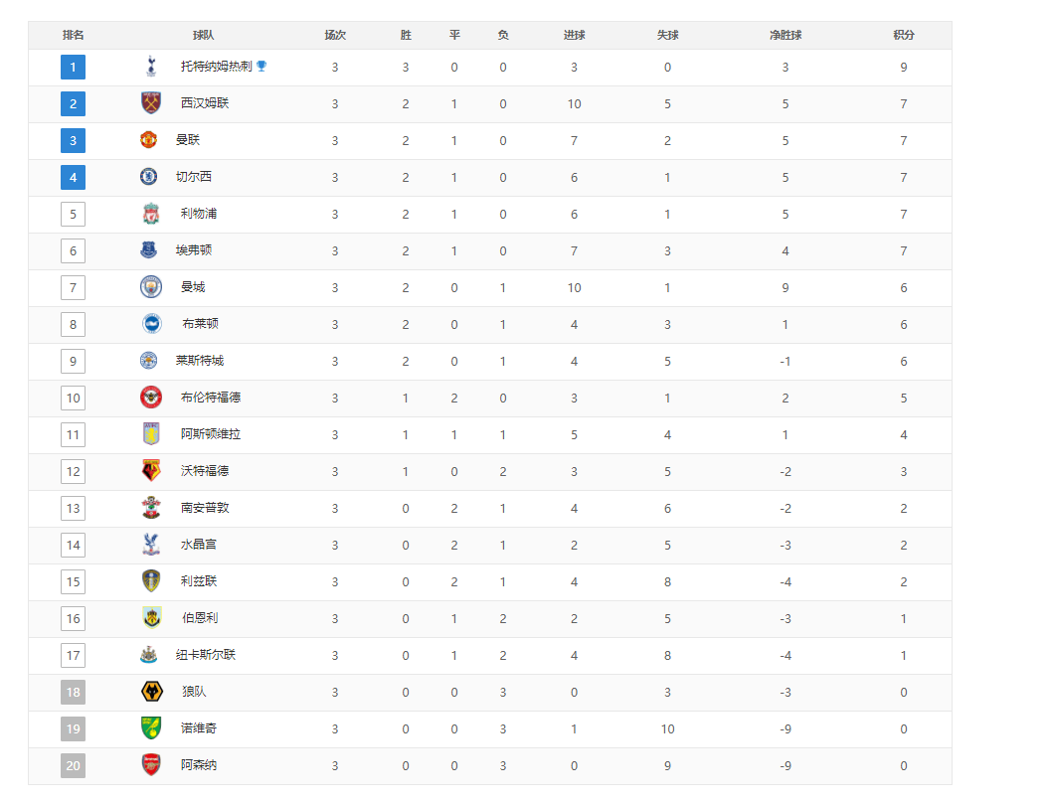Select the blue rank 1 badge
1047x803 pixels.
point(73,67)
